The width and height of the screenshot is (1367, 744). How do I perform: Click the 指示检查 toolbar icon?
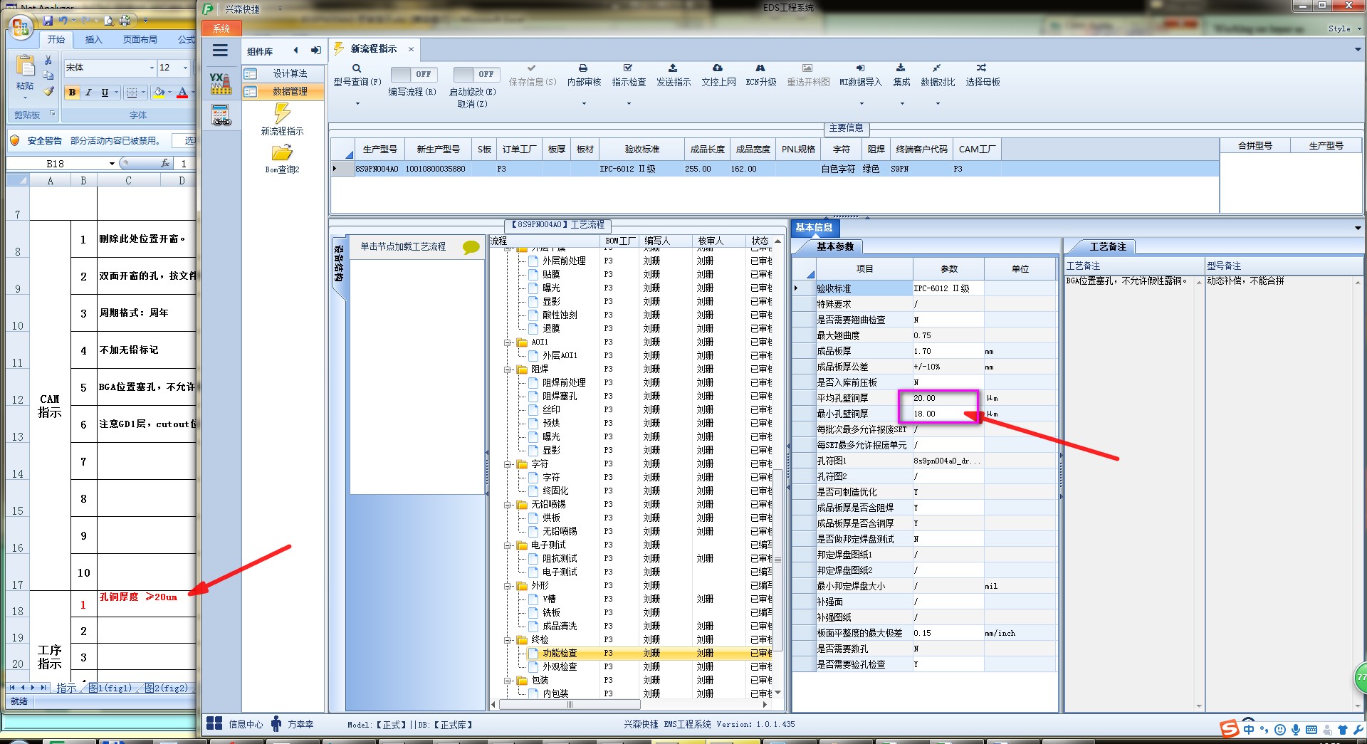(x=628, y=68)
